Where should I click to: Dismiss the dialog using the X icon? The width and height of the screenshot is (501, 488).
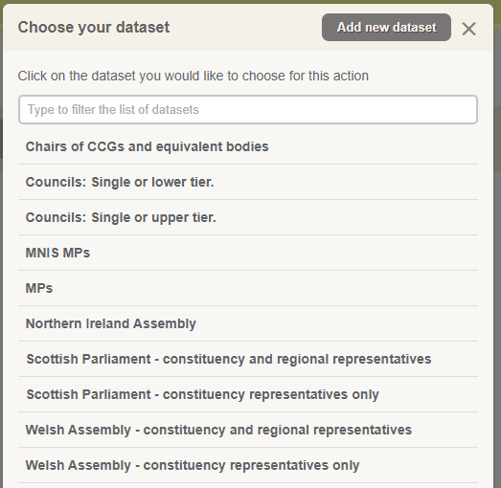pos(468,29)
